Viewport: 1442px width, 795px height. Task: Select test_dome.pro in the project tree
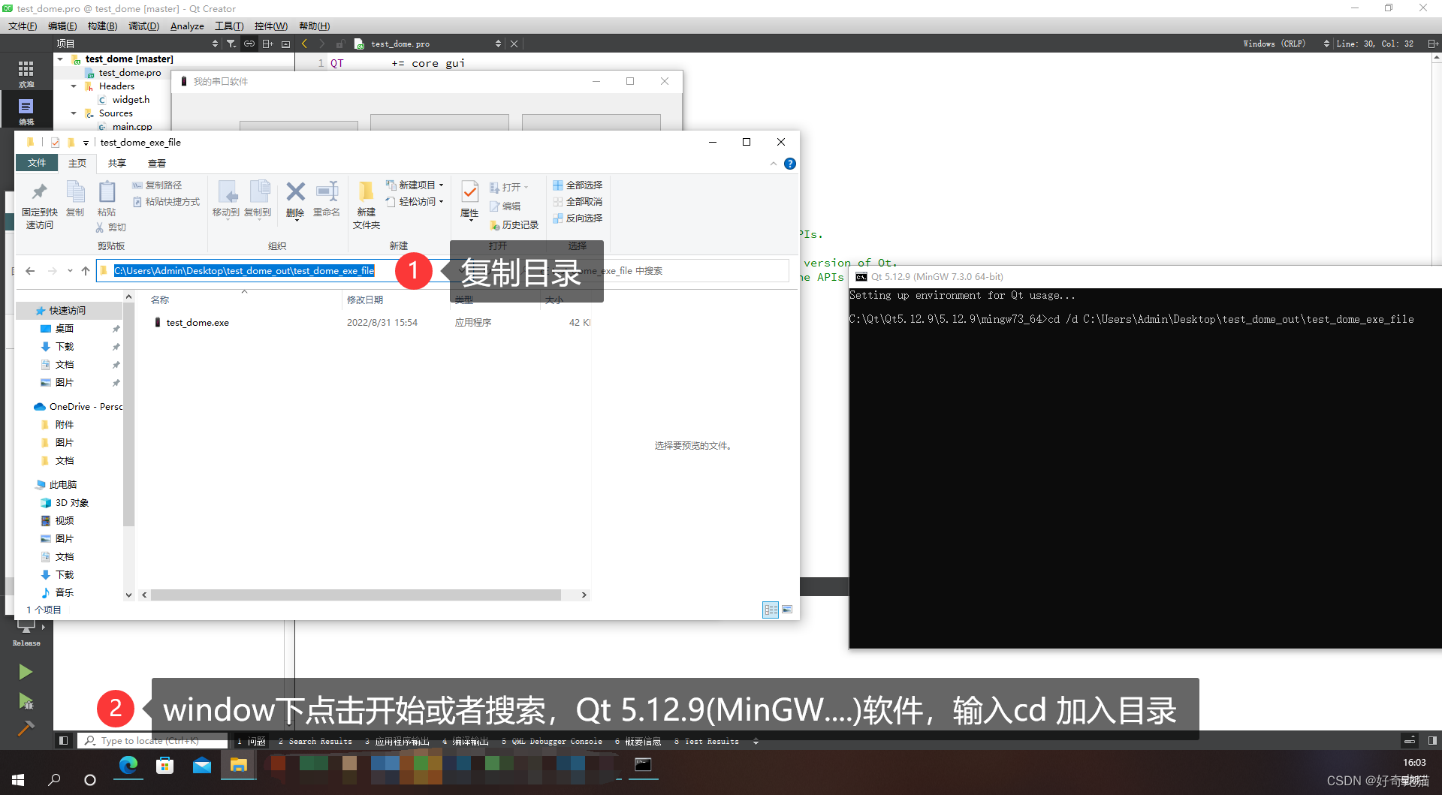tap(130, 73)
